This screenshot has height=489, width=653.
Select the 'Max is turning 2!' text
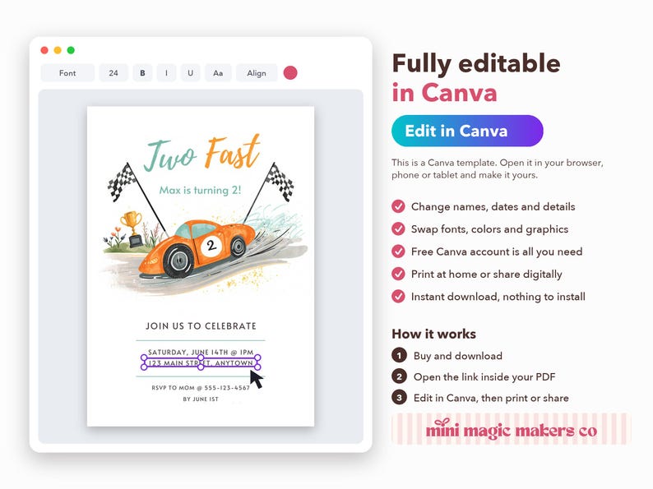point(201,190)
